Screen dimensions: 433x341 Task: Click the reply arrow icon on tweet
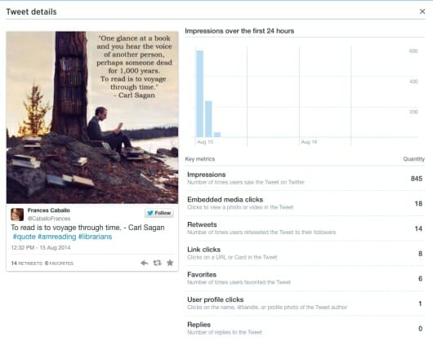point(144,263)
